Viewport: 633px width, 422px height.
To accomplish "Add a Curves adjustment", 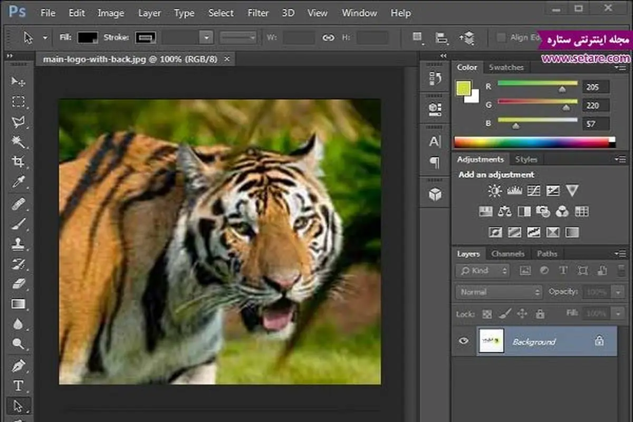I will (534, 191).
